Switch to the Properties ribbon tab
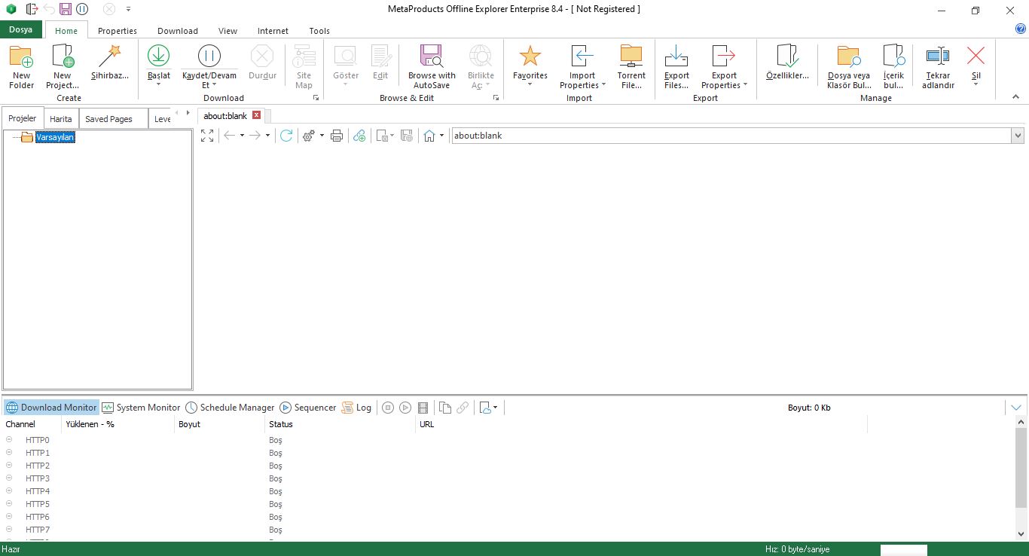Viewport: 1029px width, 556px height. (118, 31)
